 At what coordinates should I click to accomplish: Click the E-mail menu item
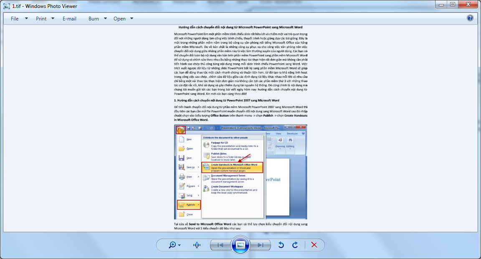(x=69, y=18)
